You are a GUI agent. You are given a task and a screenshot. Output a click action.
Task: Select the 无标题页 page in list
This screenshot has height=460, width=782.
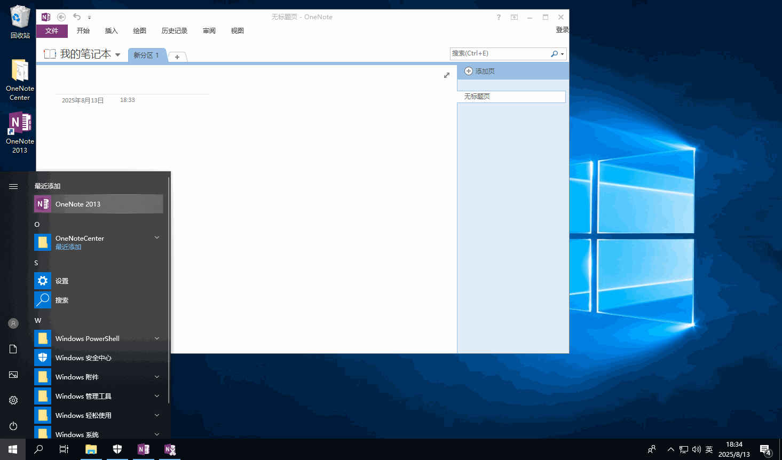click(511, 97)
